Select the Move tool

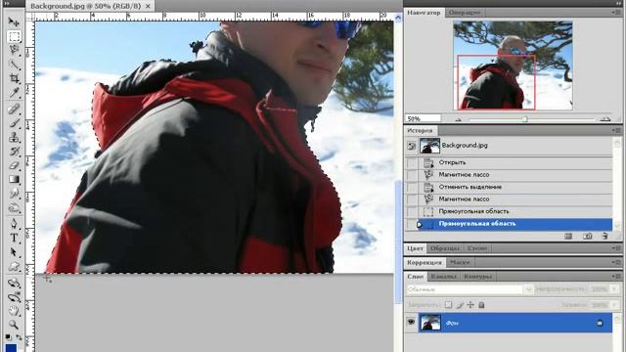(x=14, y=22)
